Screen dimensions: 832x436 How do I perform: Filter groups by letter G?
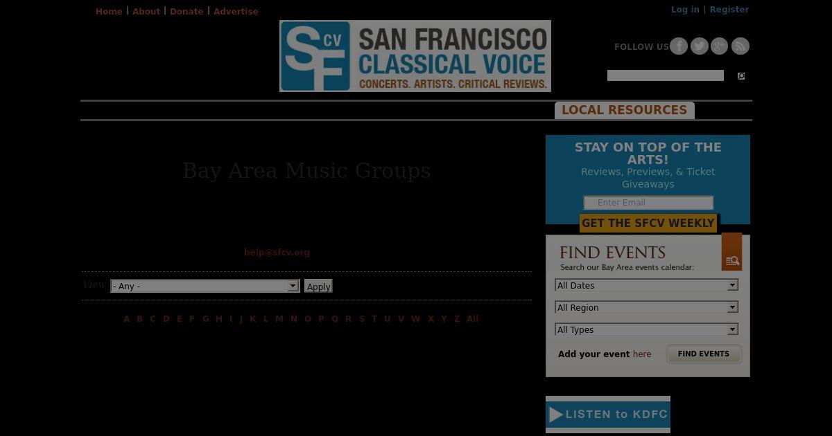[206, 319]
